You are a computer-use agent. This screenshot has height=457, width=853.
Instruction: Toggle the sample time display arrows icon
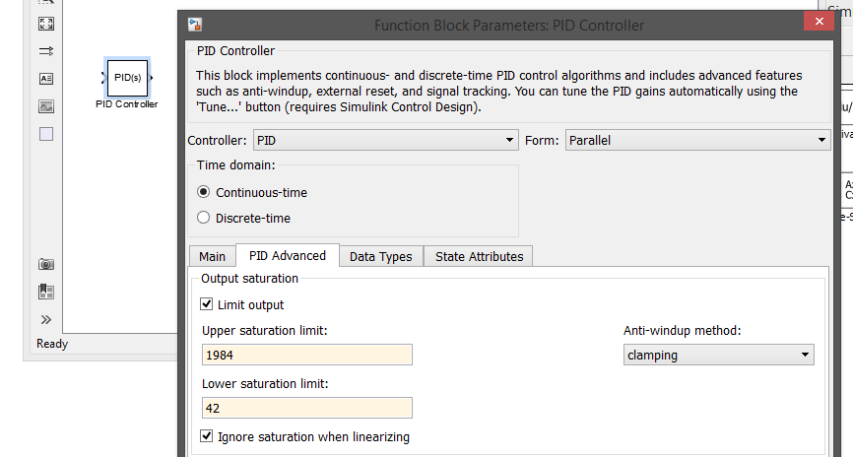(45, 50)
